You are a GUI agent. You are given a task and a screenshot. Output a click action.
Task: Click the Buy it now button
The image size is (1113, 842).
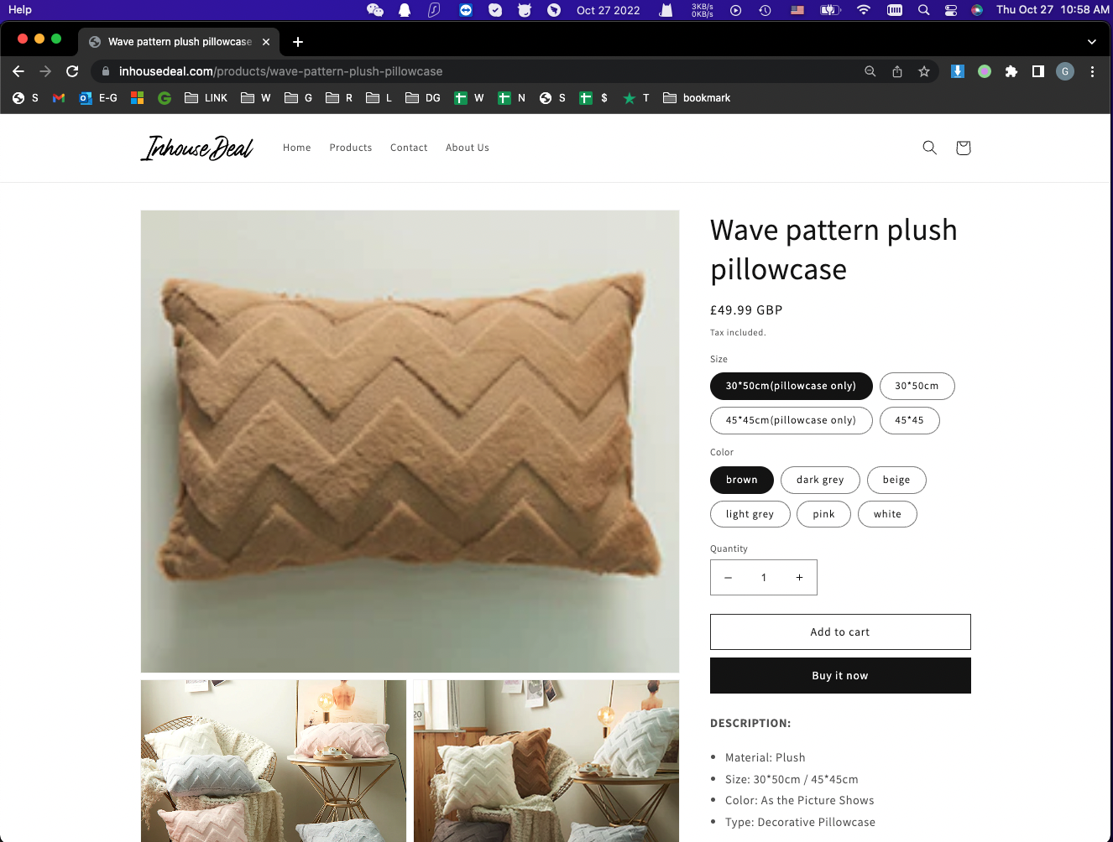click(x=840, y=676)
